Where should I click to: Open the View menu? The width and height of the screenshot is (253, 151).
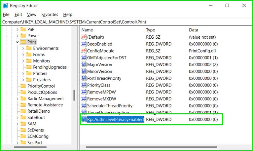click(32, 15)
